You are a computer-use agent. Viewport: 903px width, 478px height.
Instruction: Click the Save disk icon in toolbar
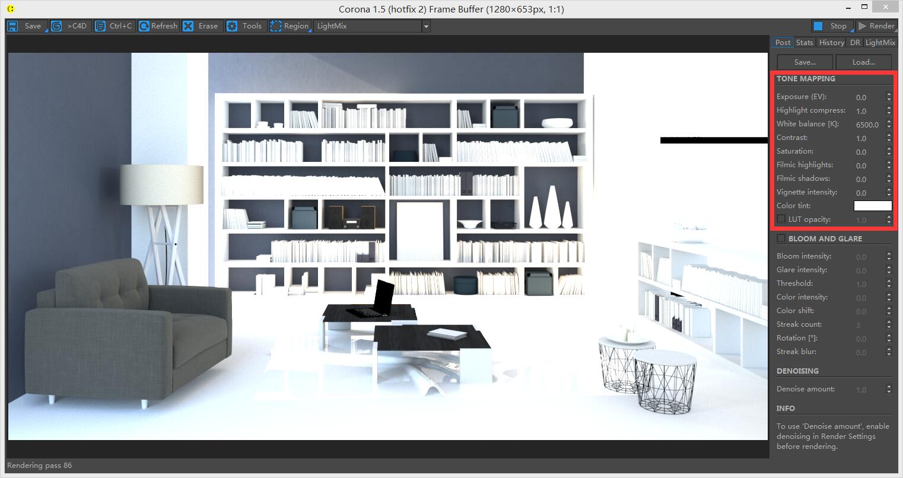pos(12,26)
